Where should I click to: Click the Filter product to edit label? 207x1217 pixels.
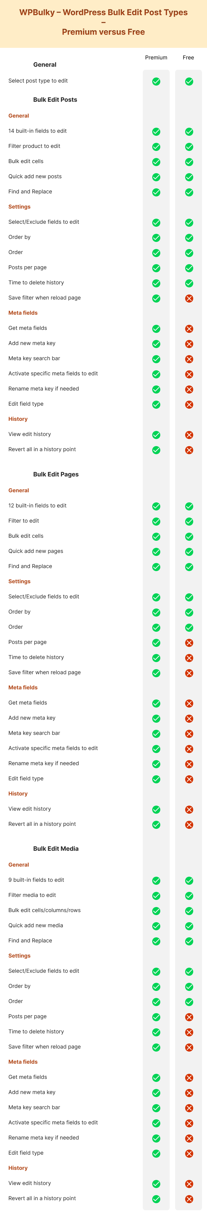coord(34,146)
